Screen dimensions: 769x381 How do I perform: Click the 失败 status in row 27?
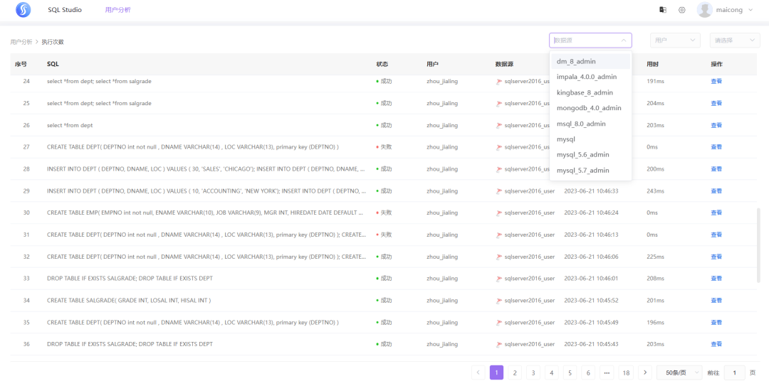point(384,147)
